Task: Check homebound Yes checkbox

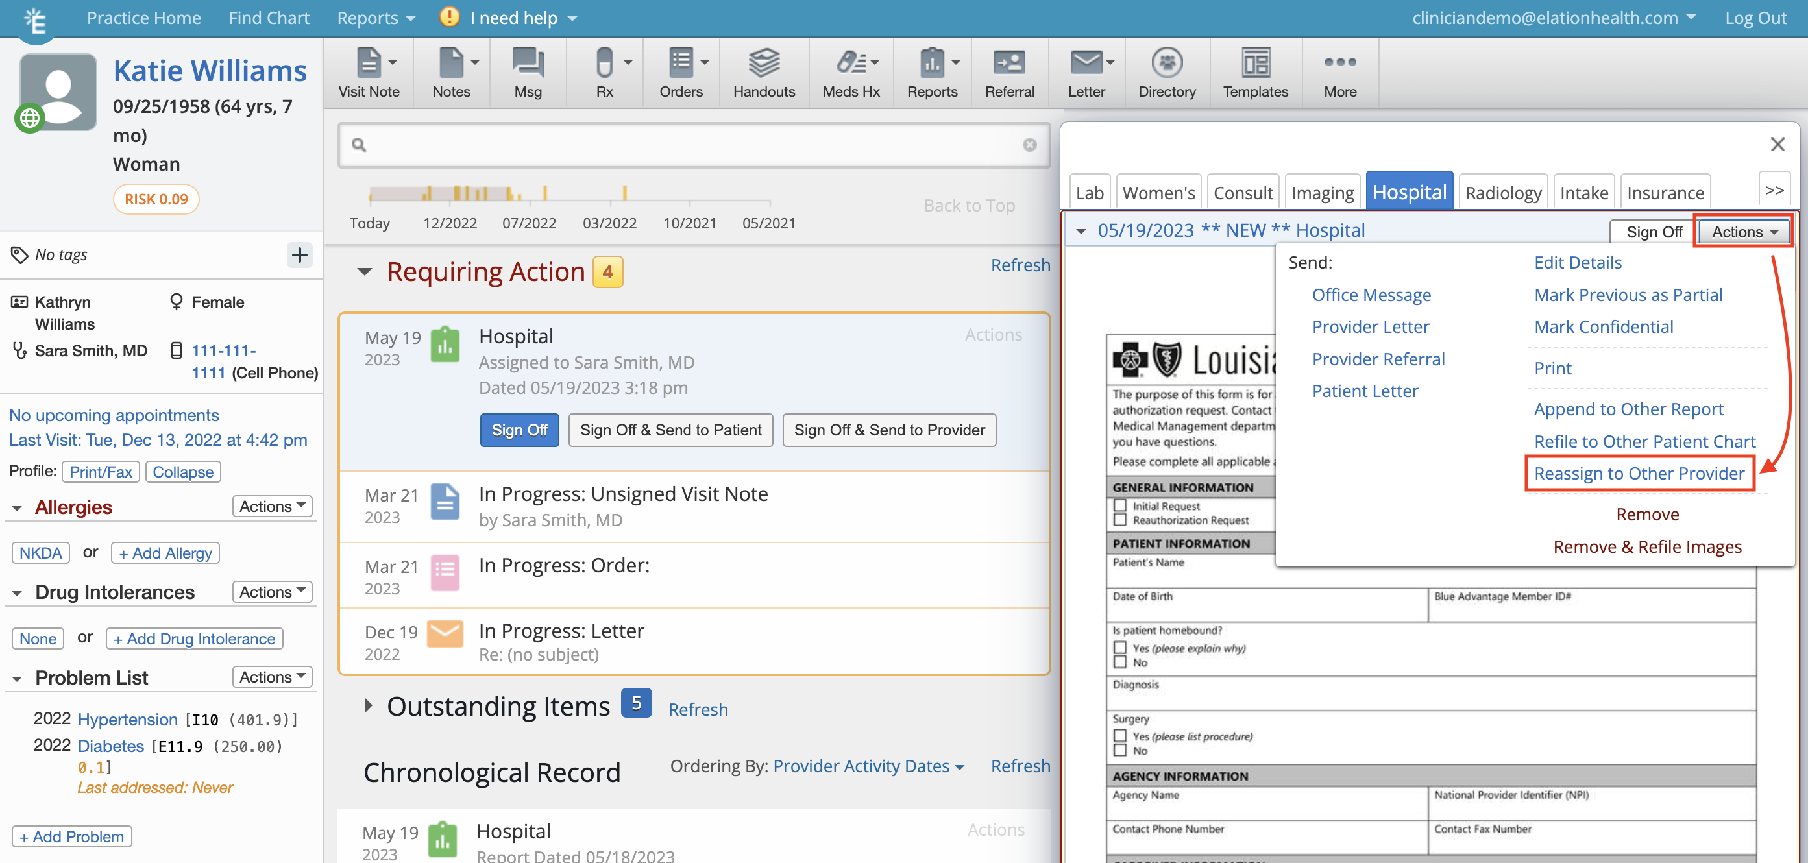Action: point(1119,648)
